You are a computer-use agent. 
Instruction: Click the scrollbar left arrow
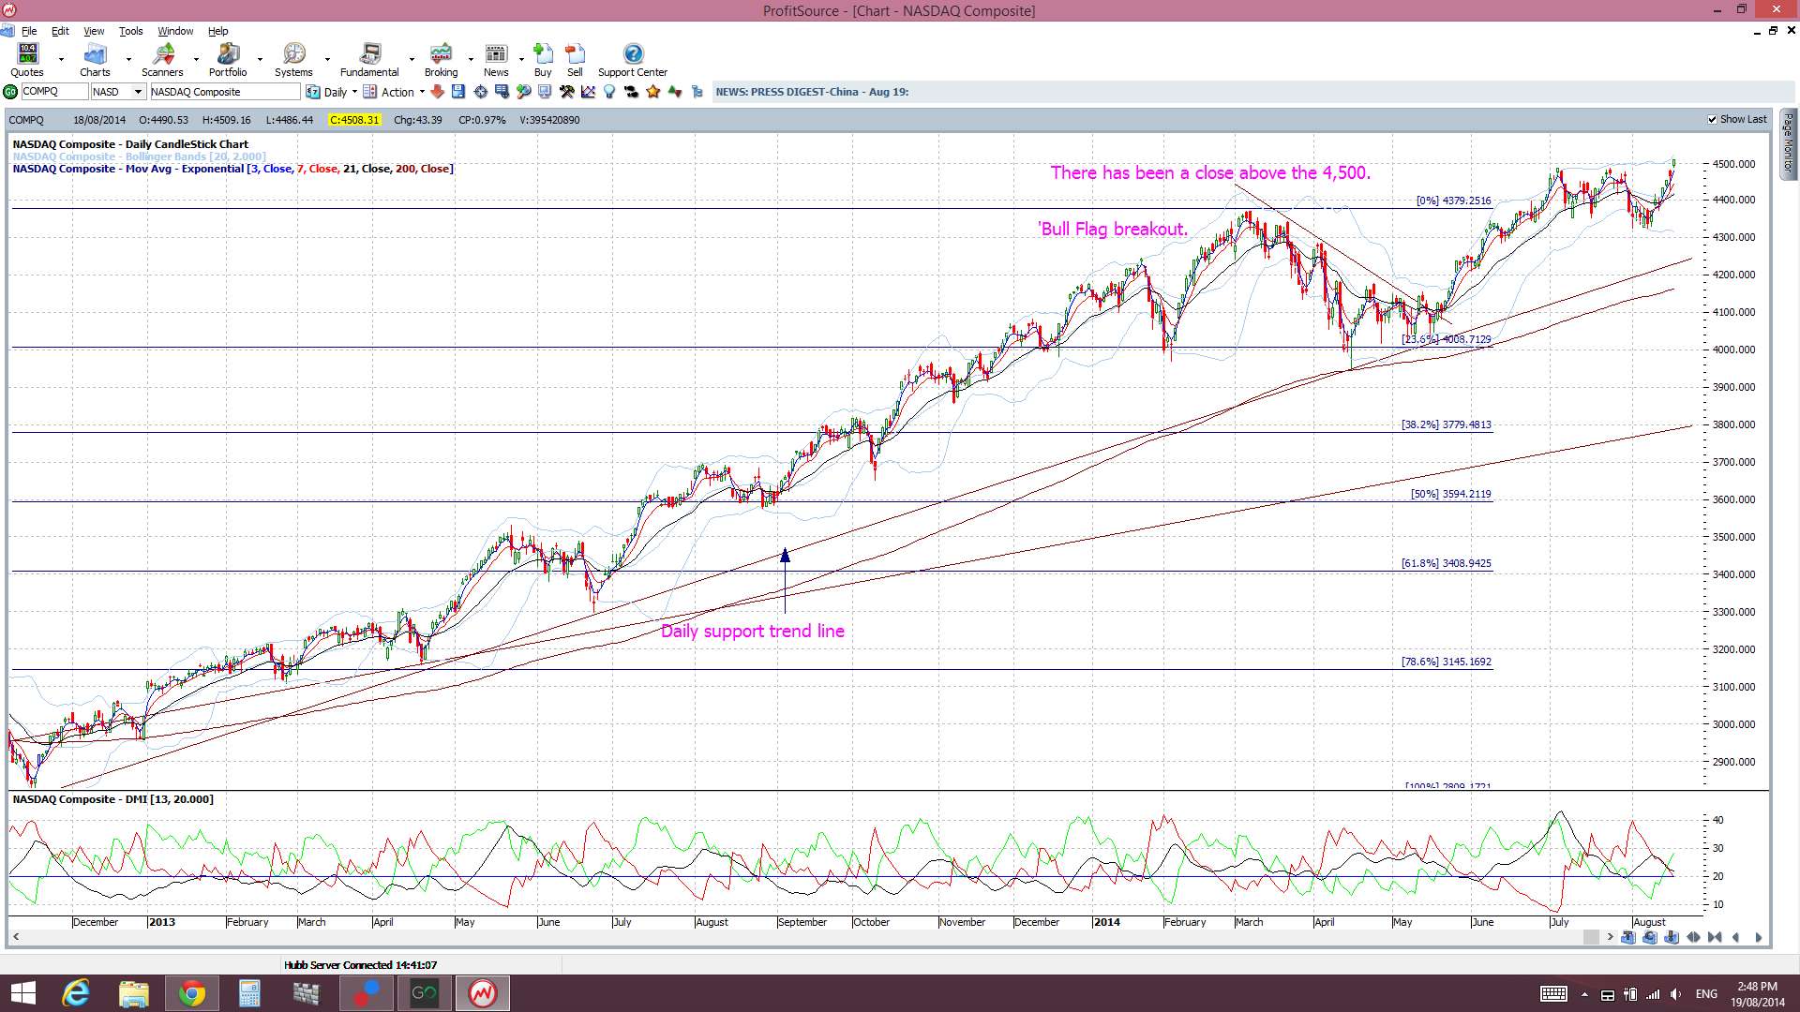pos(16,937)
